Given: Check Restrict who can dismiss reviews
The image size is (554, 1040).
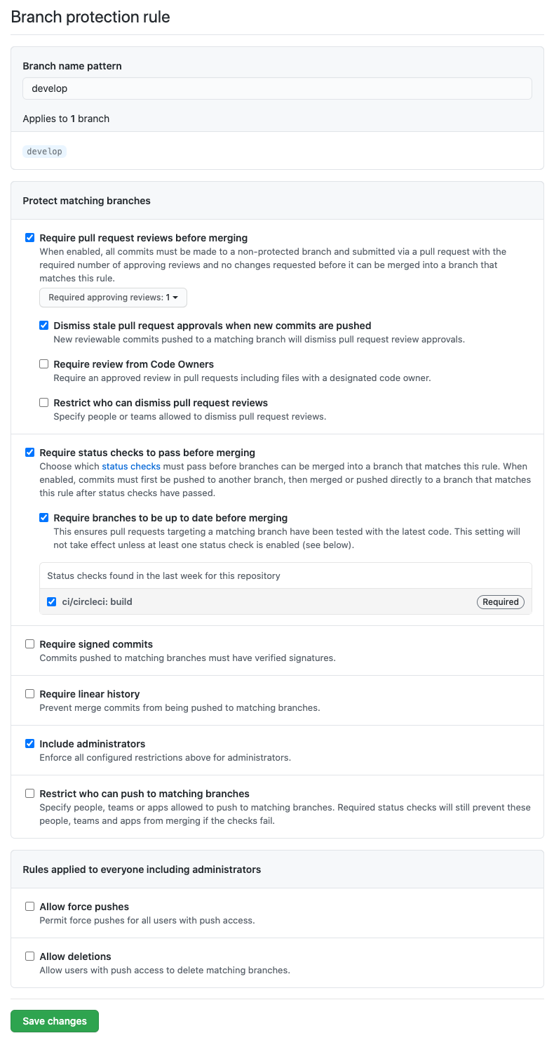Looking at the screenshot, I should pos(43,403).
